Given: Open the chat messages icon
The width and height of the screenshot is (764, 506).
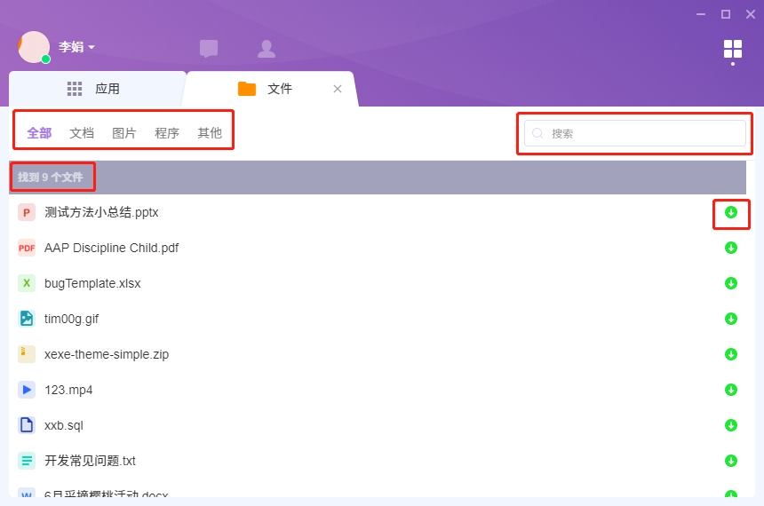Looking at the screenshot, I should (x=209, y=49).
